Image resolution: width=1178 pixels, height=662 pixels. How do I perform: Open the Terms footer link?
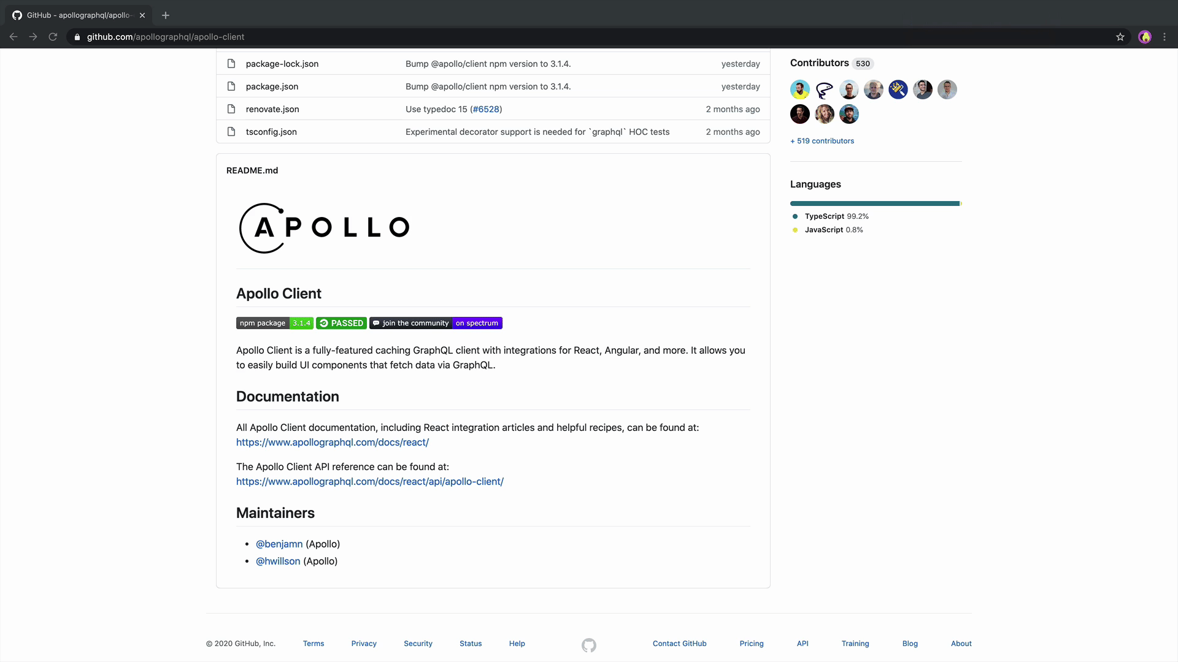coord(314,644)
